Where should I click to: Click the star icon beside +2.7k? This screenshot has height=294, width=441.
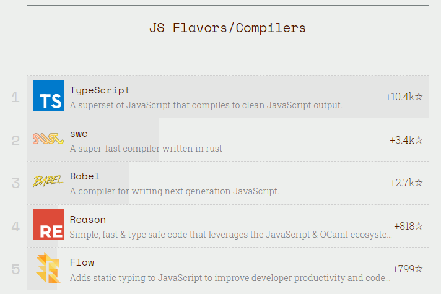419,183
